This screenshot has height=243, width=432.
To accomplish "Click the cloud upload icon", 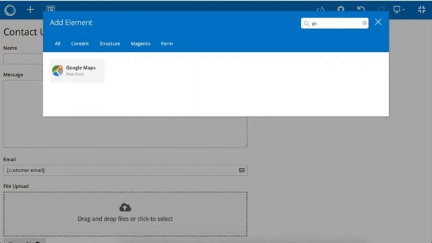I will point(125,207).
